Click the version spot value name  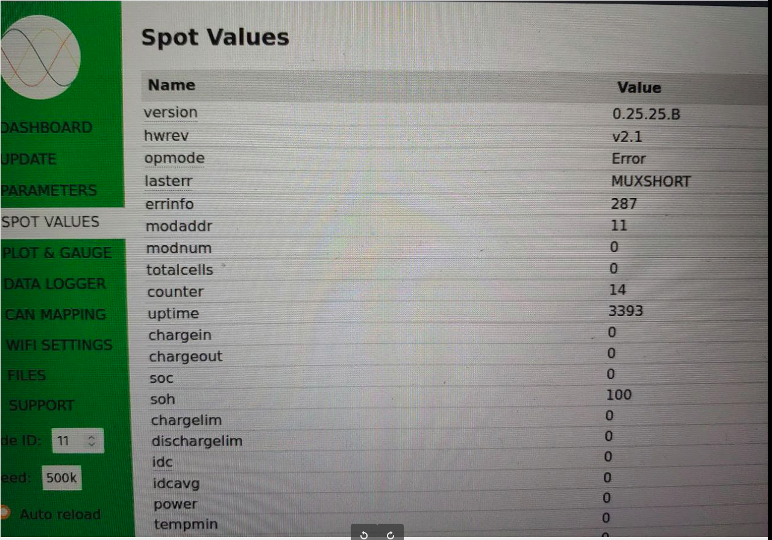(171, 113)
